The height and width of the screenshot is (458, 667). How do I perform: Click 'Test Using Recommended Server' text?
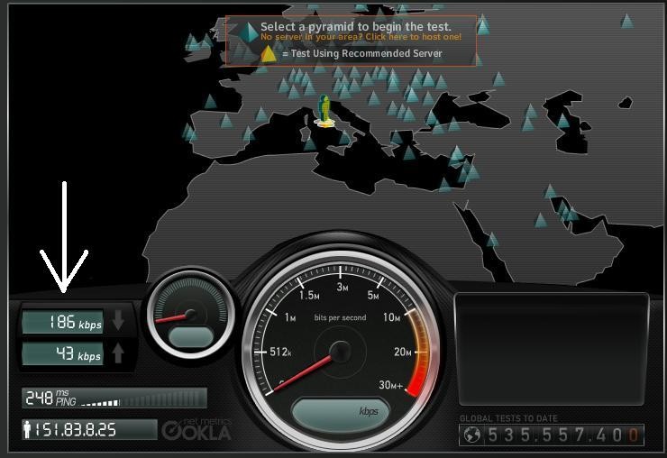pyautogui.click(x=366, y=53)
